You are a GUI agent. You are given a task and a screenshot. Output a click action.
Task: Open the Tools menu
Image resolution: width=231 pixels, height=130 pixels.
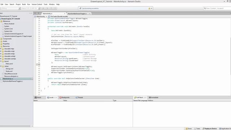coord(45,4)
